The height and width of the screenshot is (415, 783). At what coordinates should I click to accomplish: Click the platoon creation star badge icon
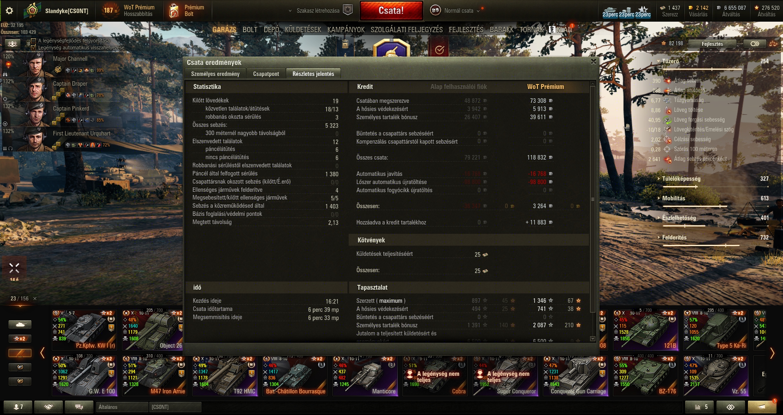pos(347,11)
